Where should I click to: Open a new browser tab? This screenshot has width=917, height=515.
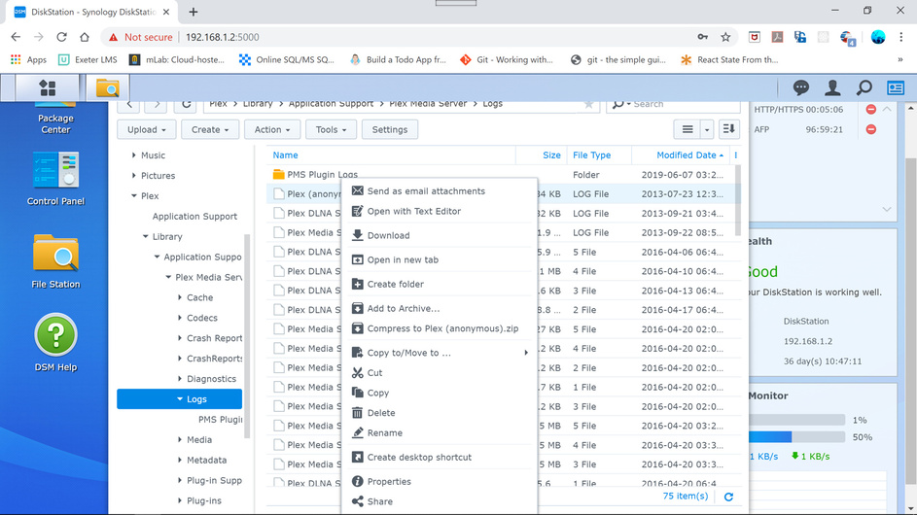(193, 12)
